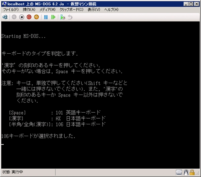Click the mouse status icon in the status bar
The image size is (201, 177).
tap(186, 172)
